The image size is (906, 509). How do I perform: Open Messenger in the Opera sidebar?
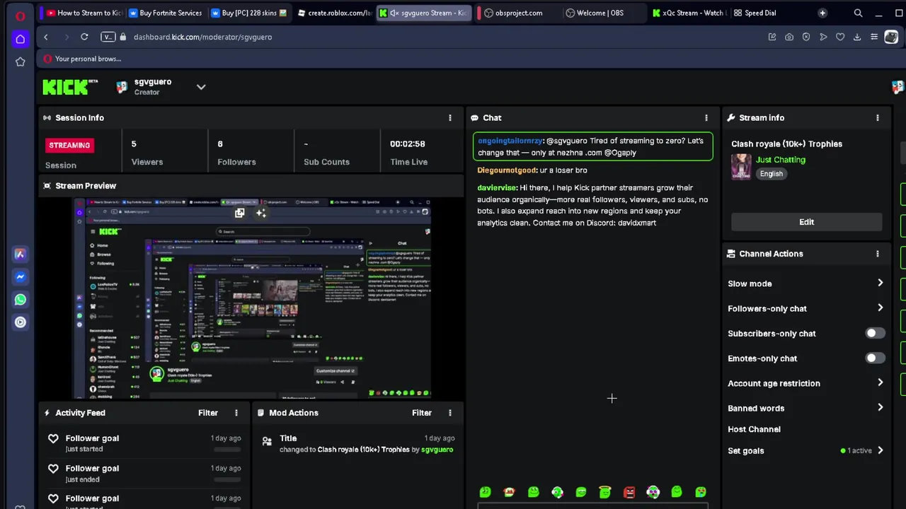coord(20,277)
